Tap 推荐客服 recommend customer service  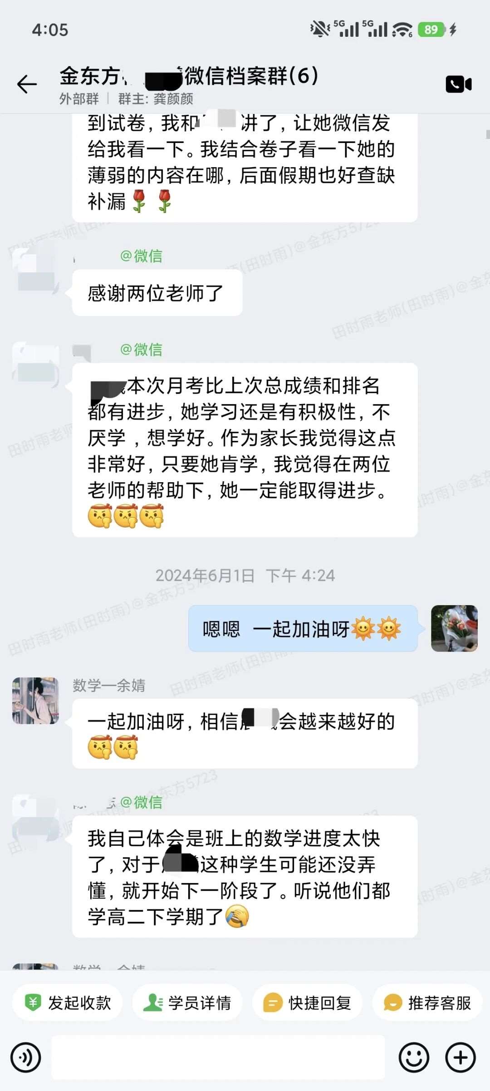[427, 1003]
